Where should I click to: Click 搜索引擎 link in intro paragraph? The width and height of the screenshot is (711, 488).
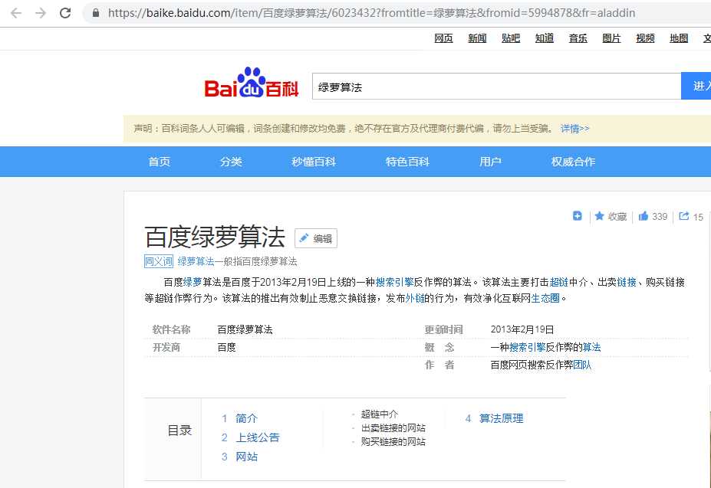[x=394, y=282]
